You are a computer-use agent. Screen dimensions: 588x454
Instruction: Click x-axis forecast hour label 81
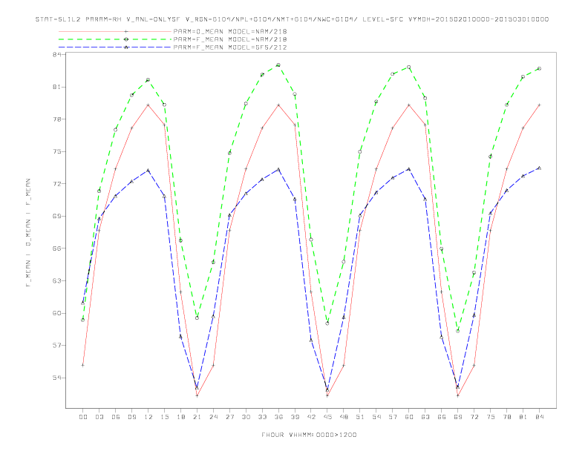click(523, 417)
